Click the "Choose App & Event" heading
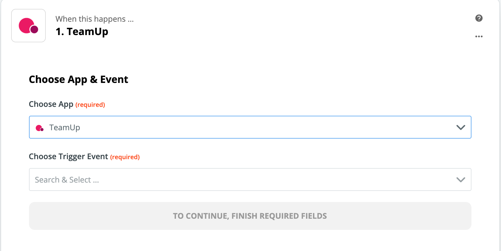Image resolution: width=501 pixels, height=251 pixels. [x=78, y=80]
